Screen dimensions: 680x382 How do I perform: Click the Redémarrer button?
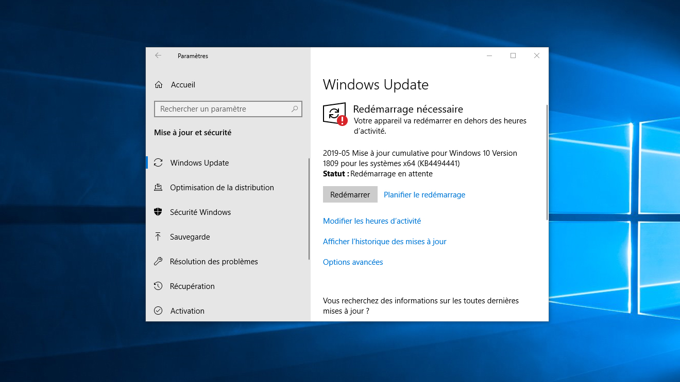pos(350,195)
